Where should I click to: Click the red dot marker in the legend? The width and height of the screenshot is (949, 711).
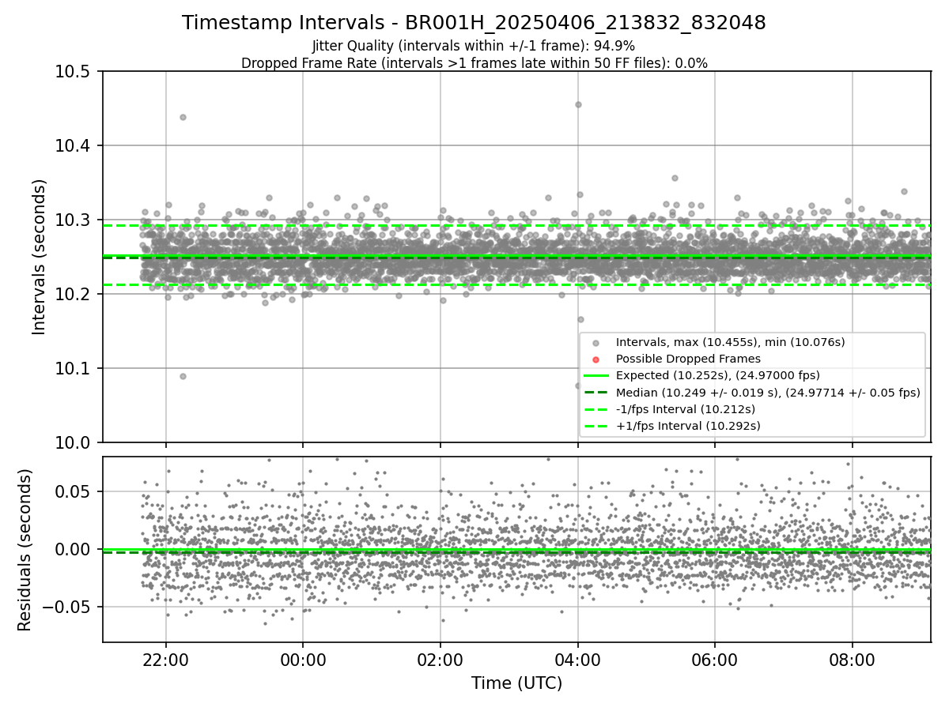(596, 359)
